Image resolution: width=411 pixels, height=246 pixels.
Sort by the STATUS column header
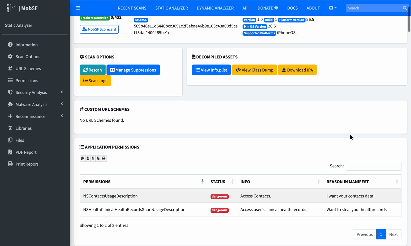222,182
